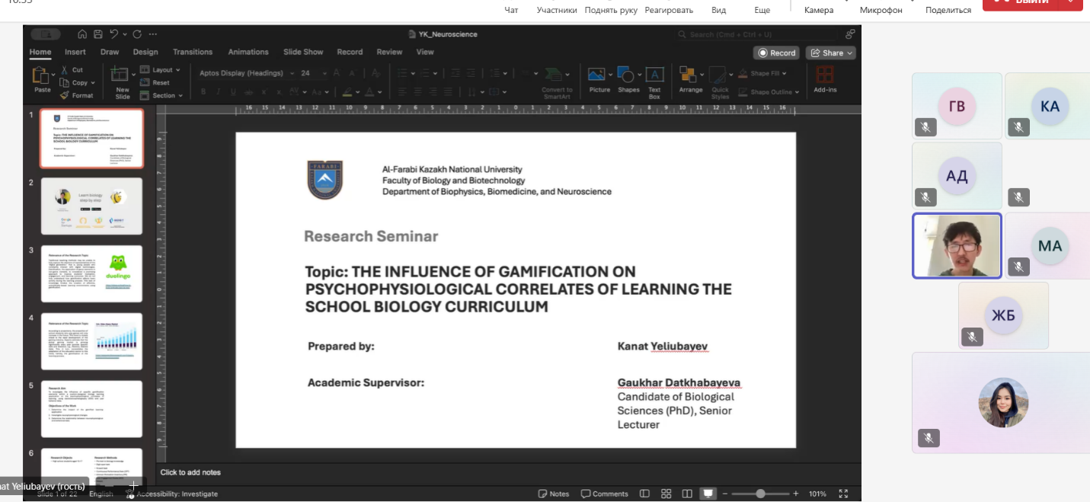
Task: Toggle the AutoSave switch in the title bar
Action: point(46,34)
